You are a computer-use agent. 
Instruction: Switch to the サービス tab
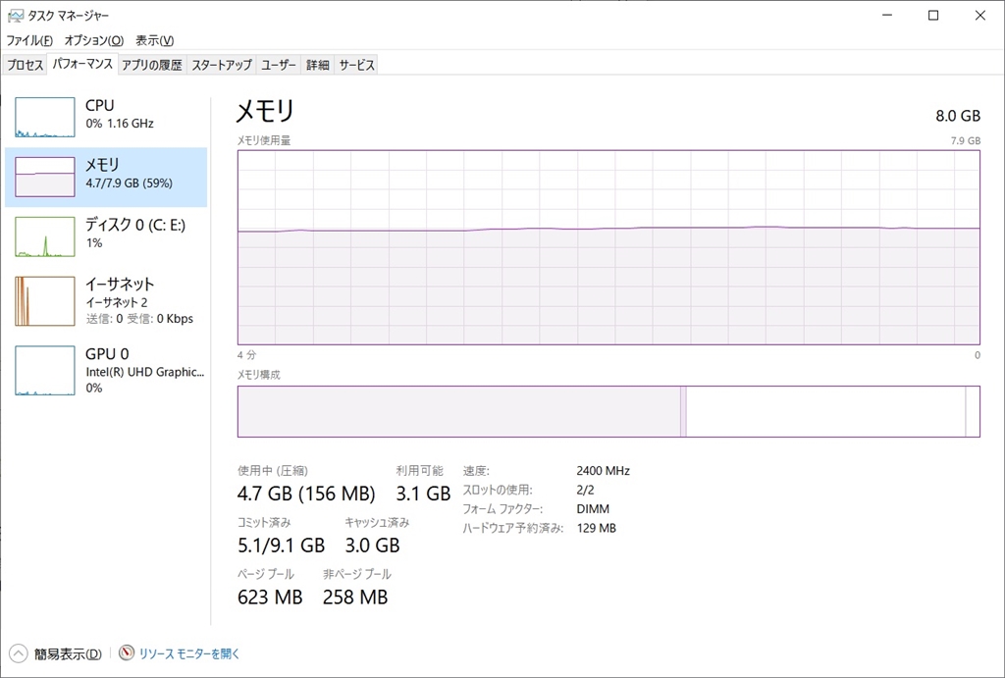click(x=356, y=65)
